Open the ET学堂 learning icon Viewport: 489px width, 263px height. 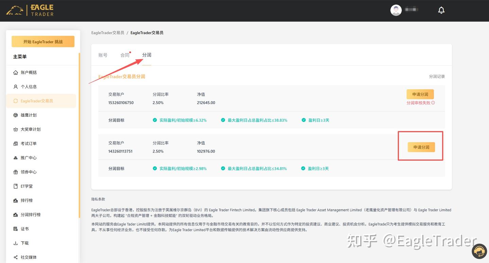tap(15, 186)
